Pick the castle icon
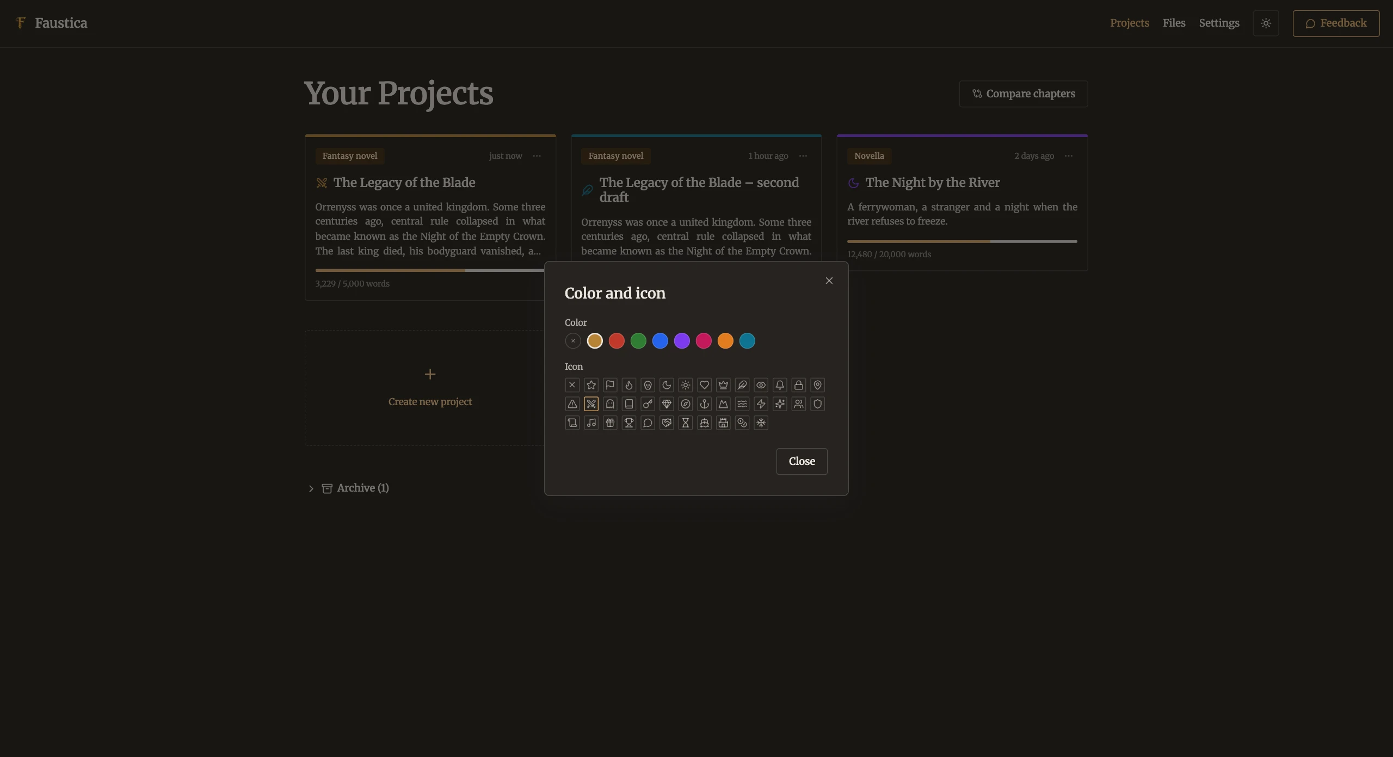 [x=723, y=423]
